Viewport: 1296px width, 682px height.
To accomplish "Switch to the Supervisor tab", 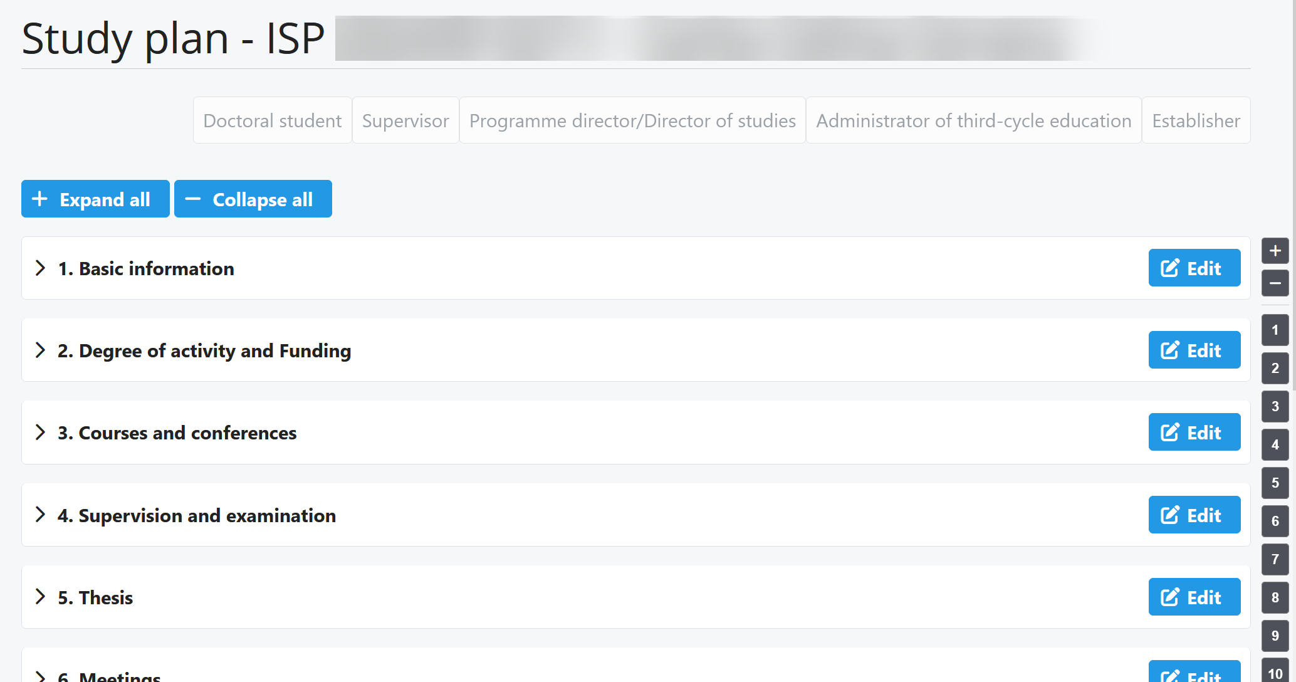I will [405, 120].
